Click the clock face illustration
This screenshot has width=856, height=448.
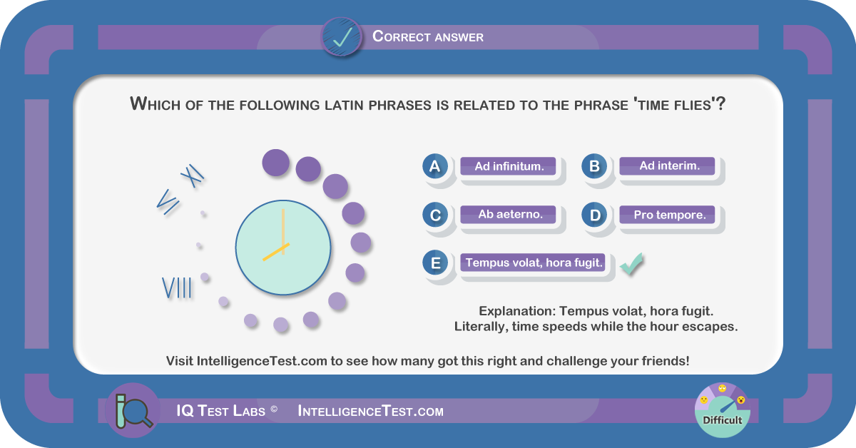pyautogui.click(x=283, y=248)
